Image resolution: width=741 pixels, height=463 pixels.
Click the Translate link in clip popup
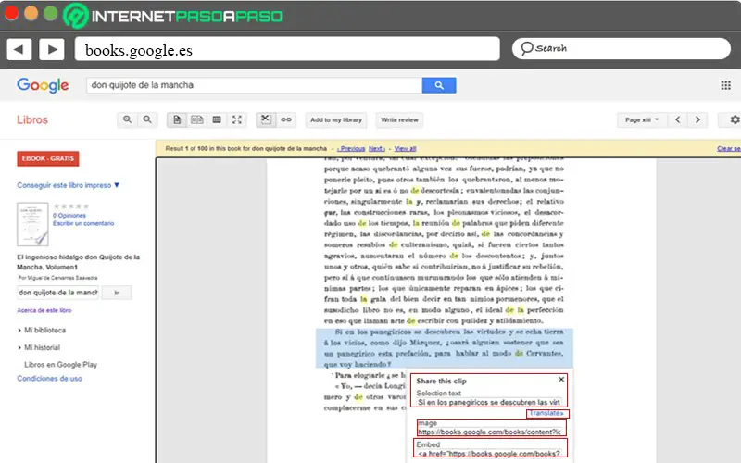(x=546, y=413)
